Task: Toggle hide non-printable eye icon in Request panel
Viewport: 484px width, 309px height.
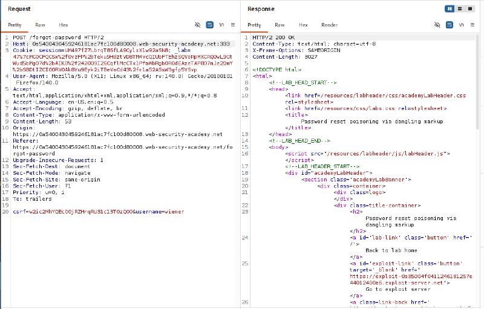Action: [x=198, y=25]
